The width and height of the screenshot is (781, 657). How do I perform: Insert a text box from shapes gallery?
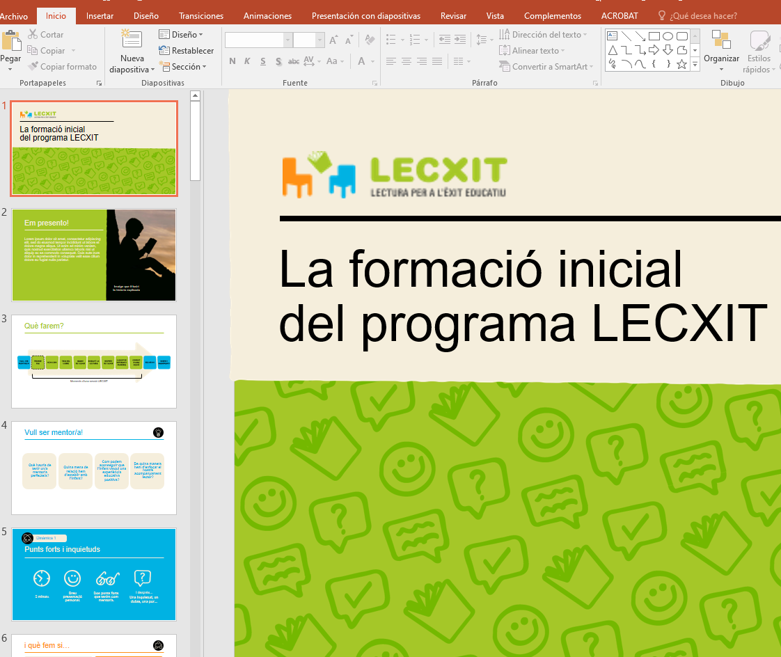[x=612, y=36]
